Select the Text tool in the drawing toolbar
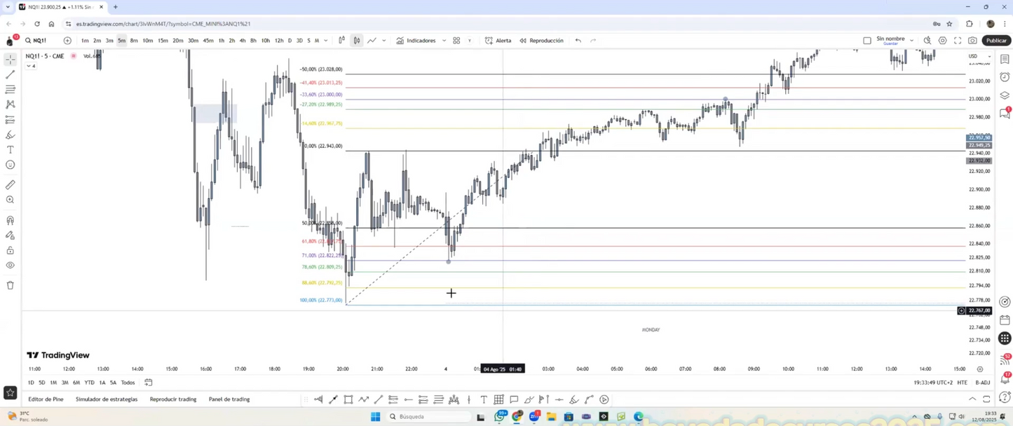Viewport: 1013px width, 426px height. tap(10, 150)
